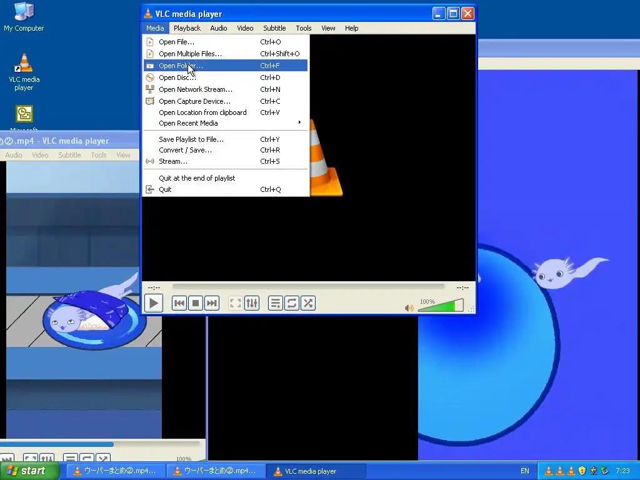Open My Computer desktop icon
Viewport: 640px width, 480px height.
[24, 17]
